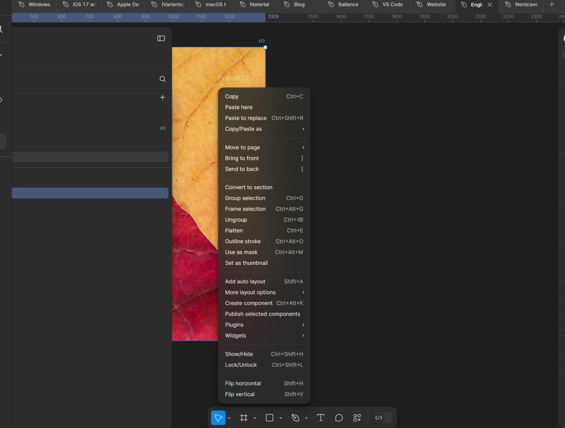This screenshot has height=428, width=565.
Task: Open the Actions resources tool
Action: 357,418
